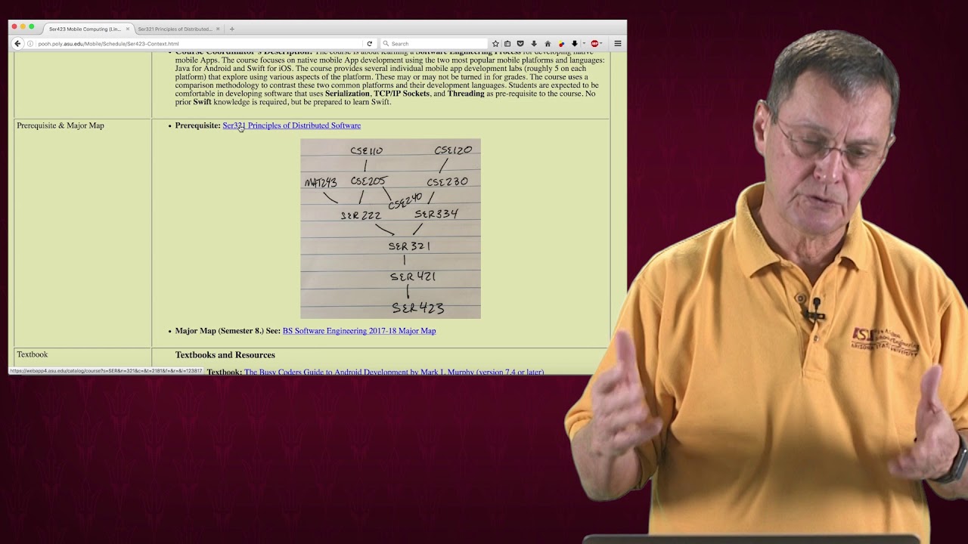Close the Ser423 Mobile Computing tab

tap(128, 29)
